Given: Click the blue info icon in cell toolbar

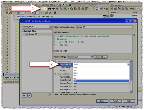Looking at the screenshot, I should click(55, 13).
